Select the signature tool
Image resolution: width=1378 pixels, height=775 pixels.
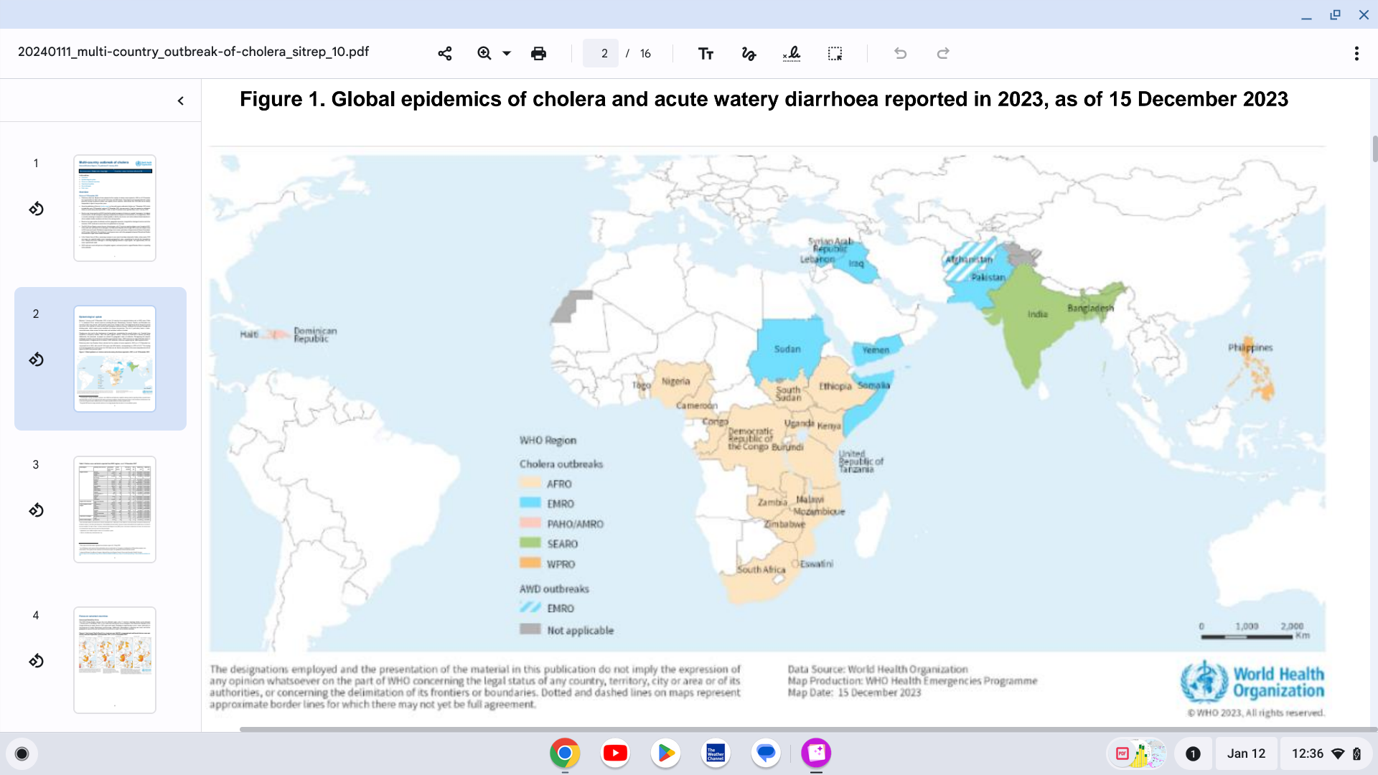pyautogui.click(x=792, y=54)
